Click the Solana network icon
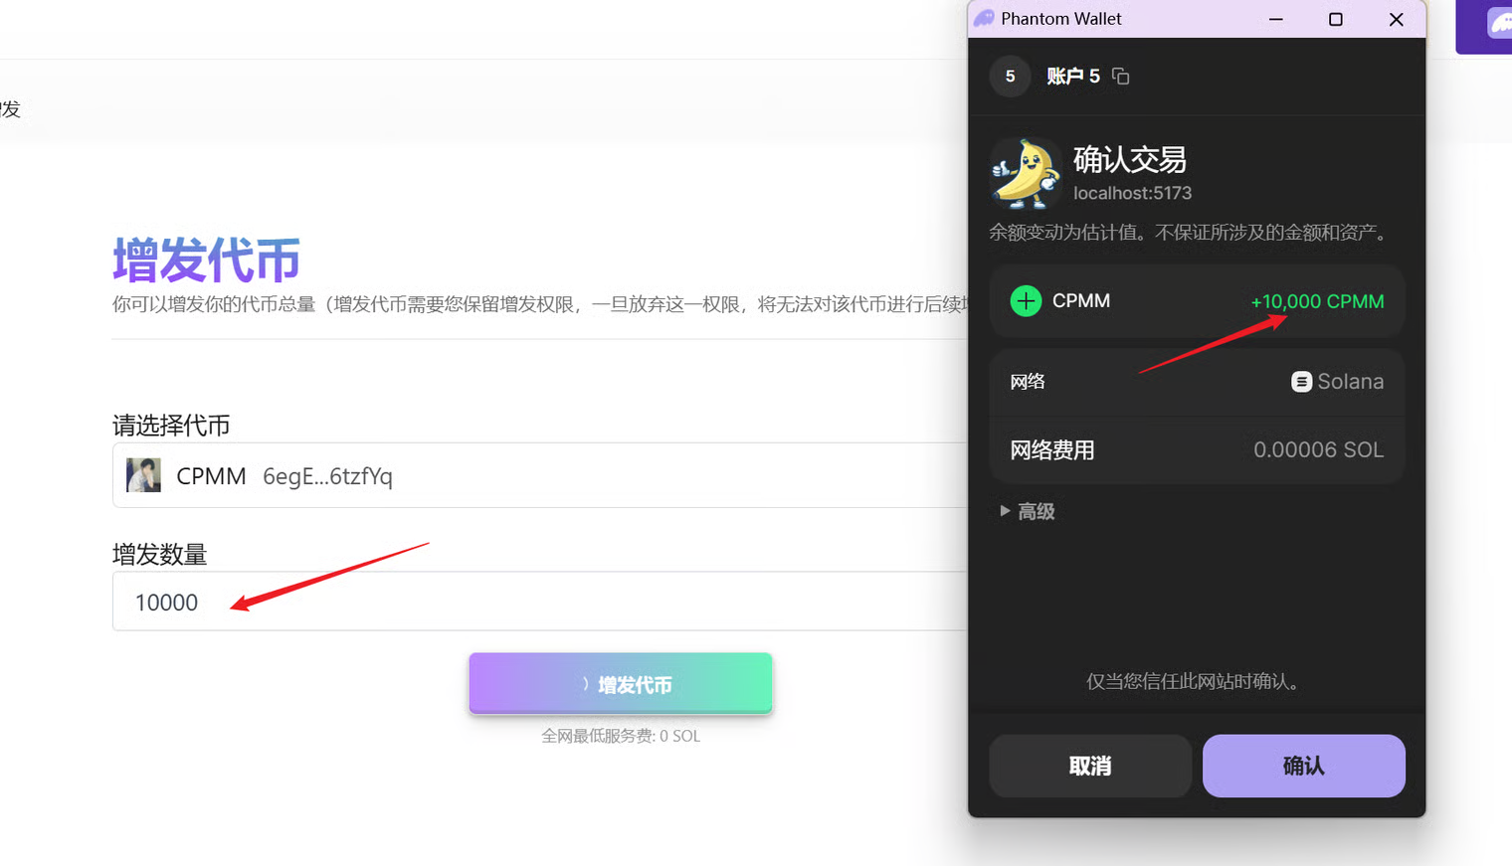This screenshot has width=1512, height=866. click(1301, 382)
